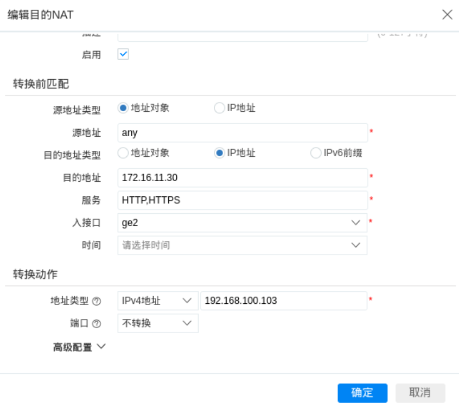
Task: Close the 编辑目的NAT dialog
Action: click(447, 15)
